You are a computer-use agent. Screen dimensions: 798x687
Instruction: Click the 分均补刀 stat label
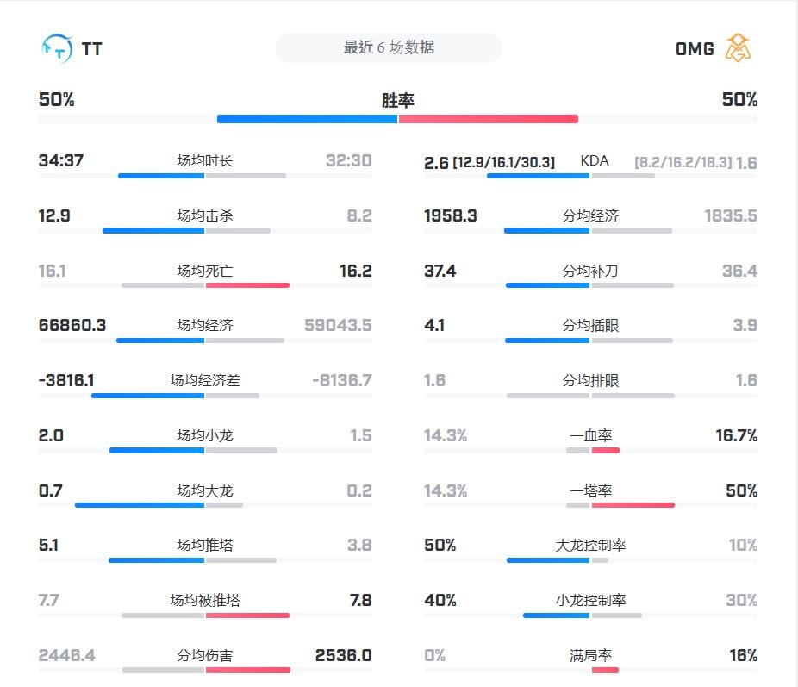(590, 272)
